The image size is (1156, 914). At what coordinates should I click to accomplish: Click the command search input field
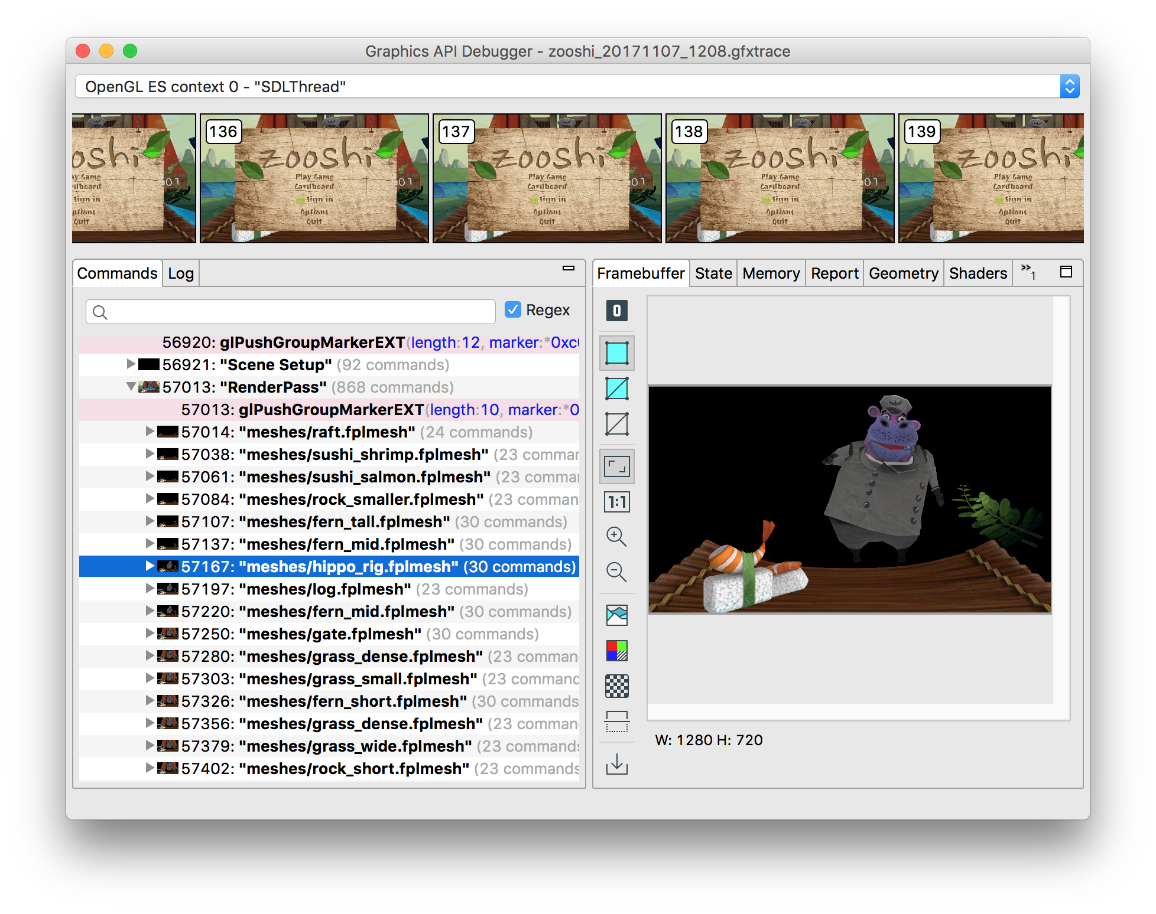pyautogui.click(x=291, y=312)
